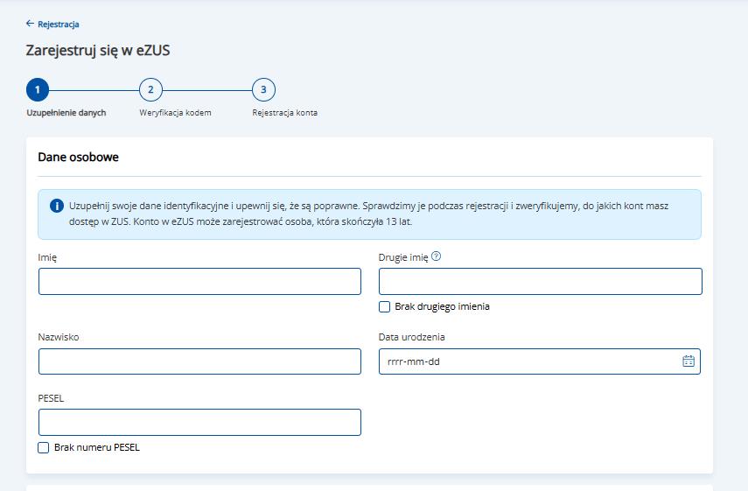
Task: Focus the Nazwisko input field
Action: coord(199,361)
